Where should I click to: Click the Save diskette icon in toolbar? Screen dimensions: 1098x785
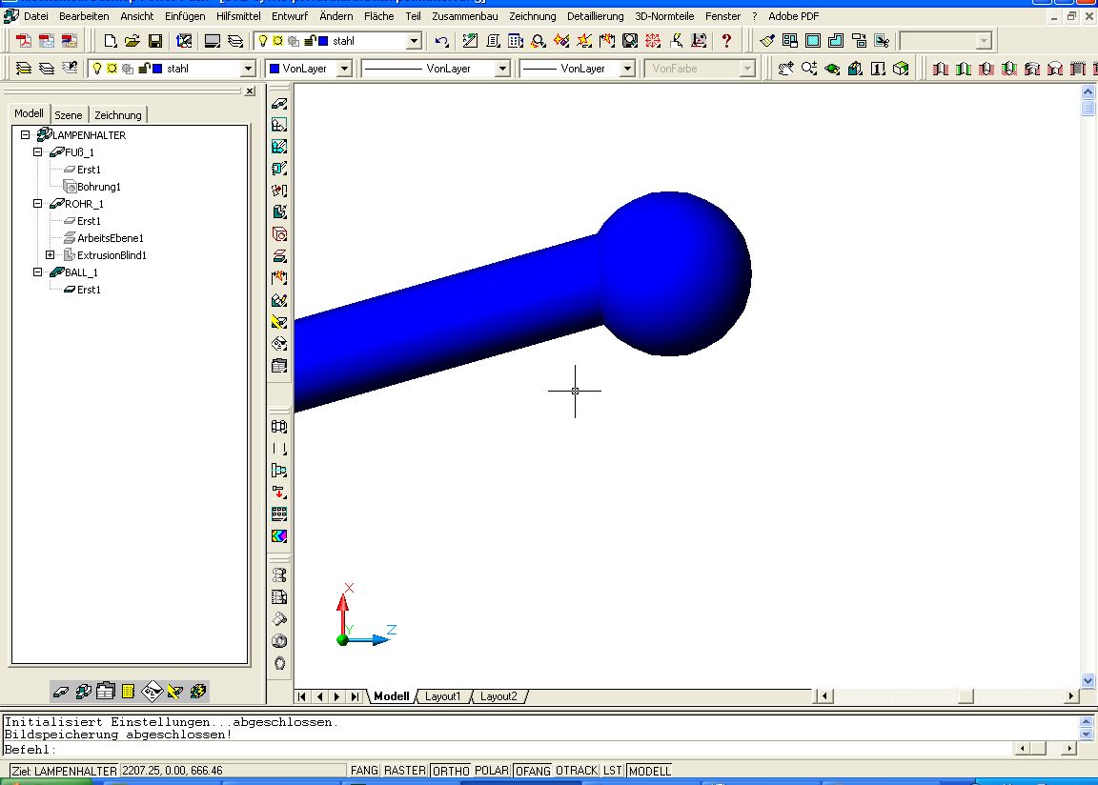155,41
